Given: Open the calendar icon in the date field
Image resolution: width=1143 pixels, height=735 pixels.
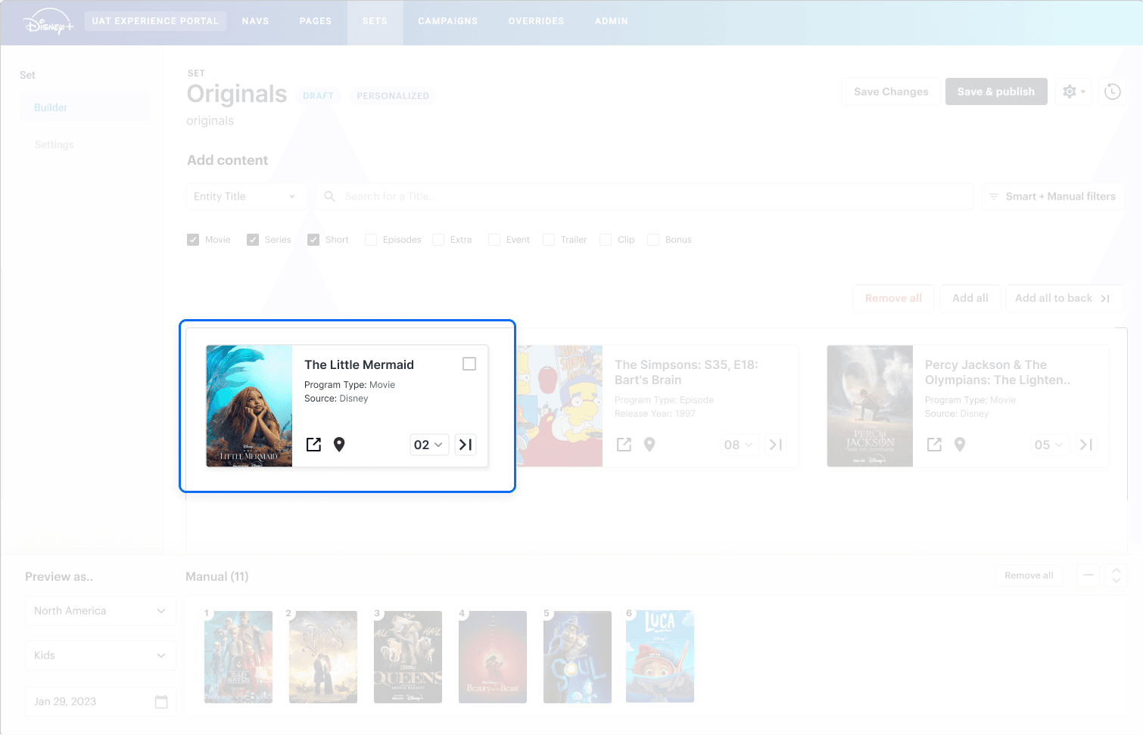Looking at the screenshot, I should click(161, 702).
